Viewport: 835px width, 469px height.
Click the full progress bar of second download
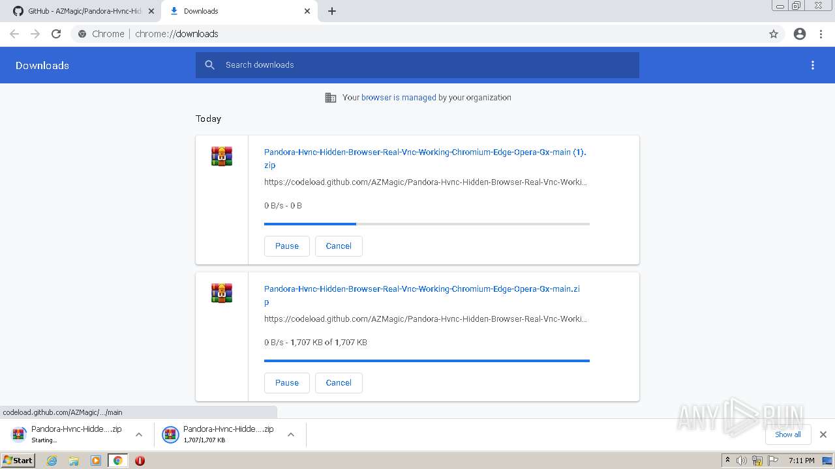coord(427,361)
